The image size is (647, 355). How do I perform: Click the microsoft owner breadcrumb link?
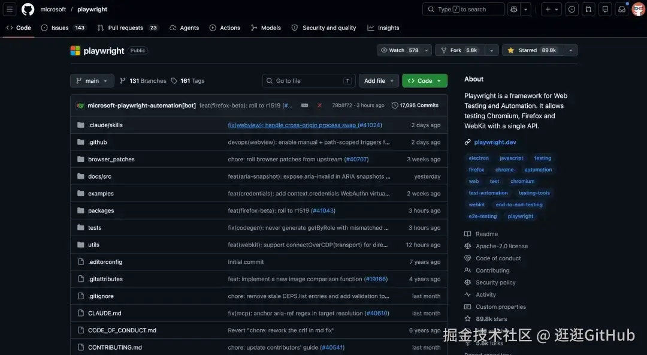pyautogui.click(x=53, y=9)
